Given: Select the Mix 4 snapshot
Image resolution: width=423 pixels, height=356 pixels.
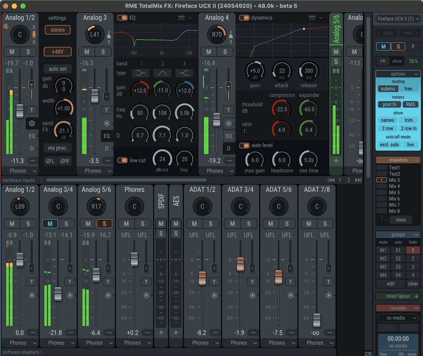Looking at the screenshot, I should coord(394,186).
